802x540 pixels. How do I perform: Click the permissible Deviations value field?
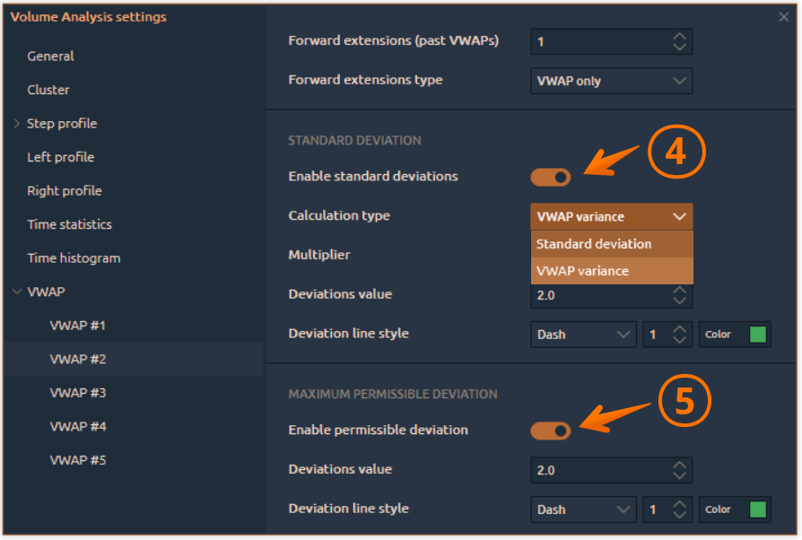pyautogui.click(x=597, y=470)
